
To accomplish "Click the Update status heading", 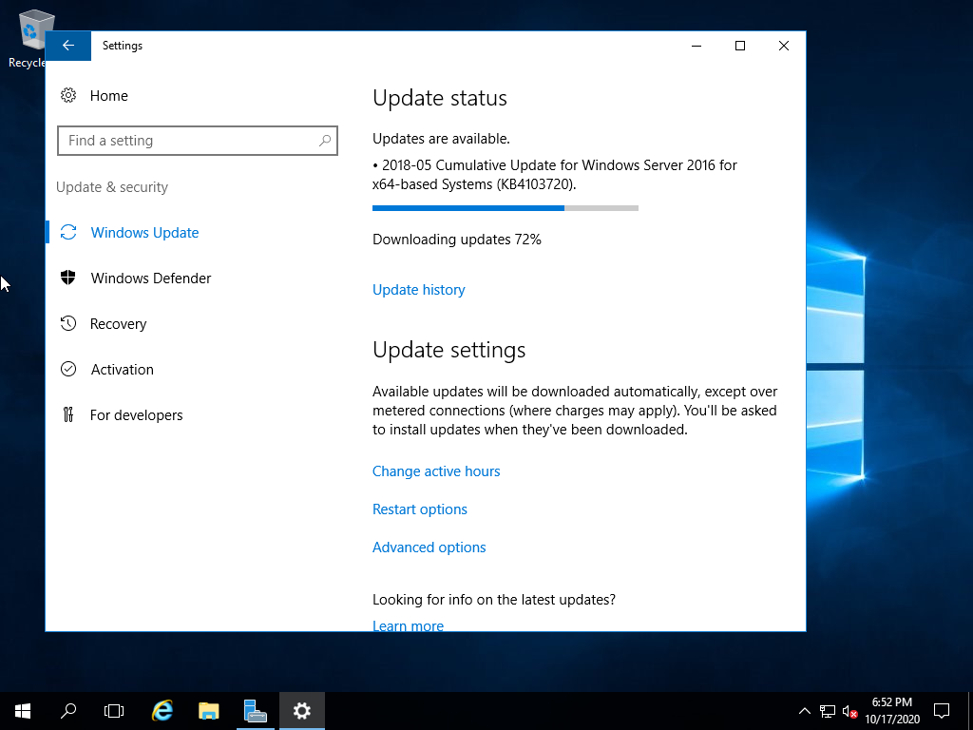I will 439,98.
